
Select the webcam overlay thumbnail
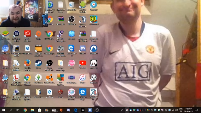click(x=24, y=13)
